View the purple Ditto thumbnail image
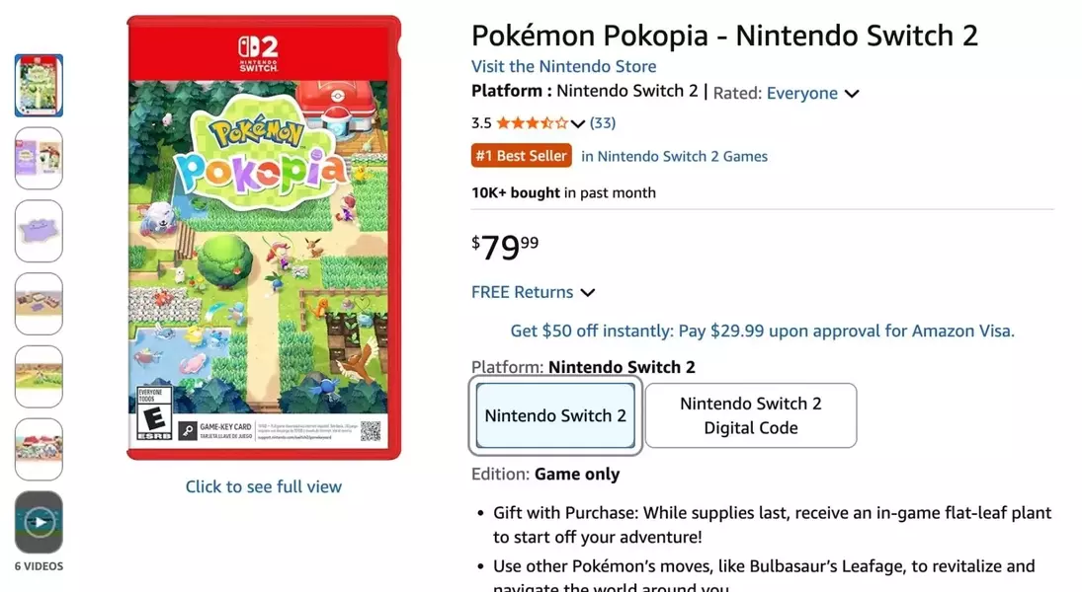1082x592 pixels. [x=39, y=231]
